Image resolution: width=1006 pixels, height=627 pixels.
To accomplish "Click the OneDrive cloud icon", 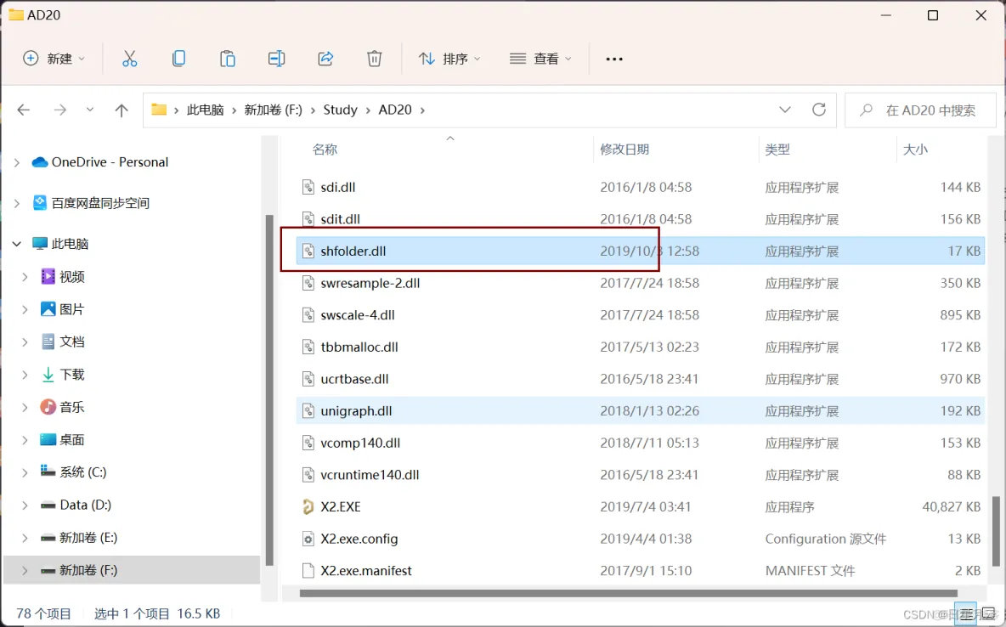I will tap(40, 162).
